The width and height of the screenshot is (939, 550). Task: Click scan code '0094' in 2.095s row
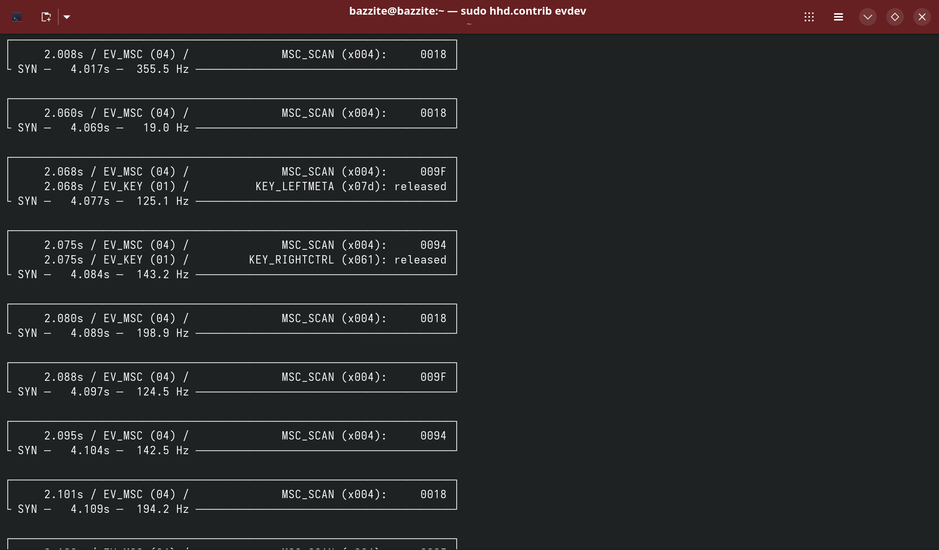[x=433, y=436]
